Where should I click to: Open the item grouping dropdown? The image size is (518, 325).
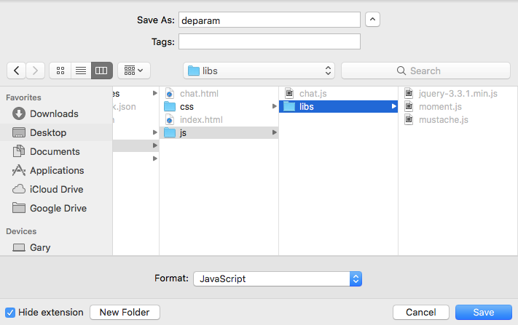click(133, 71)
